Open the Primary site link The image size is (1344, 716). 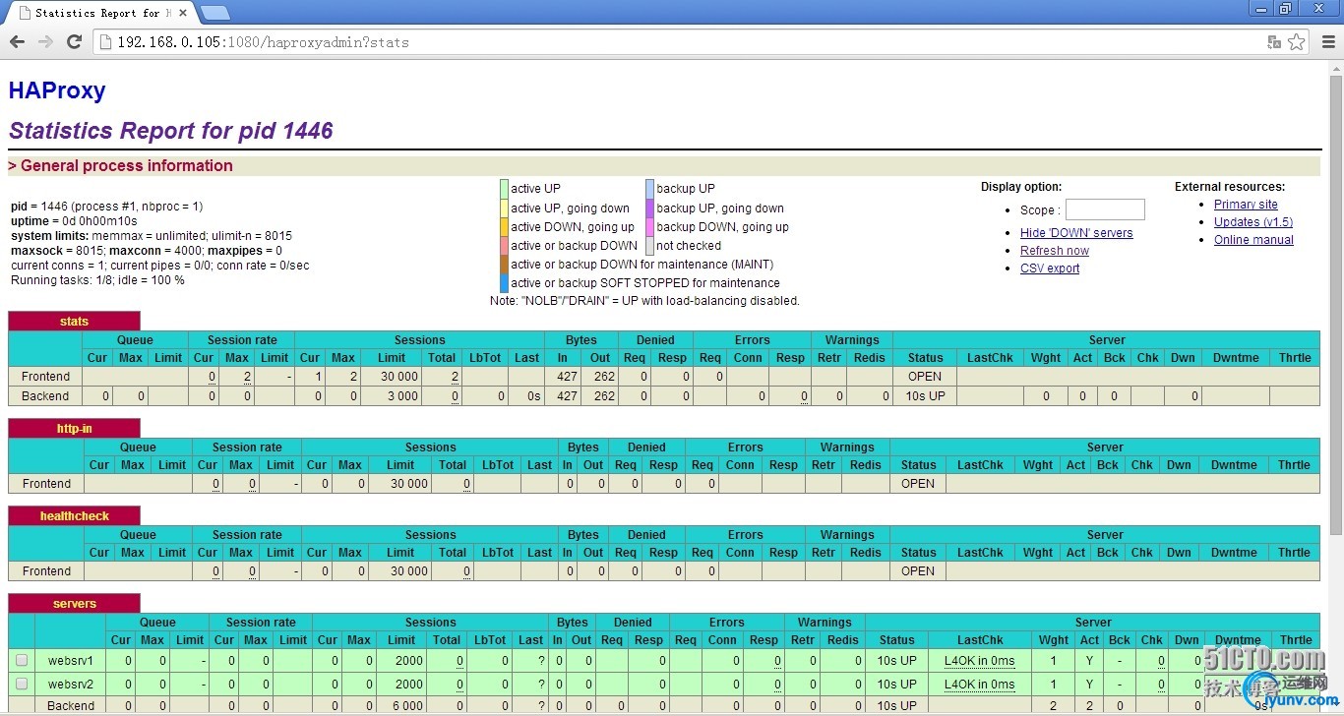click(x=1246, y=205)
